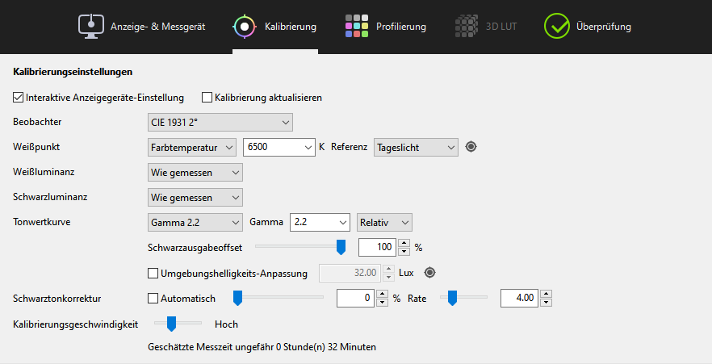712x364 pixels.
Task: Click the Schwarztonkorrektur percentage slider handle
Action: coord(237,298)
